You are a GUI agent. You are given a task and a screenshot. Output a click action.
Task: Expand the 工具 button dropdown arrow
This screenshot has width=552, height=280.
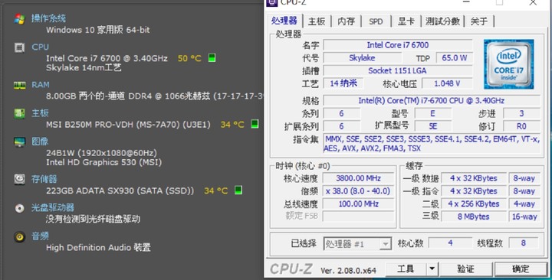[x=432, y=269]
